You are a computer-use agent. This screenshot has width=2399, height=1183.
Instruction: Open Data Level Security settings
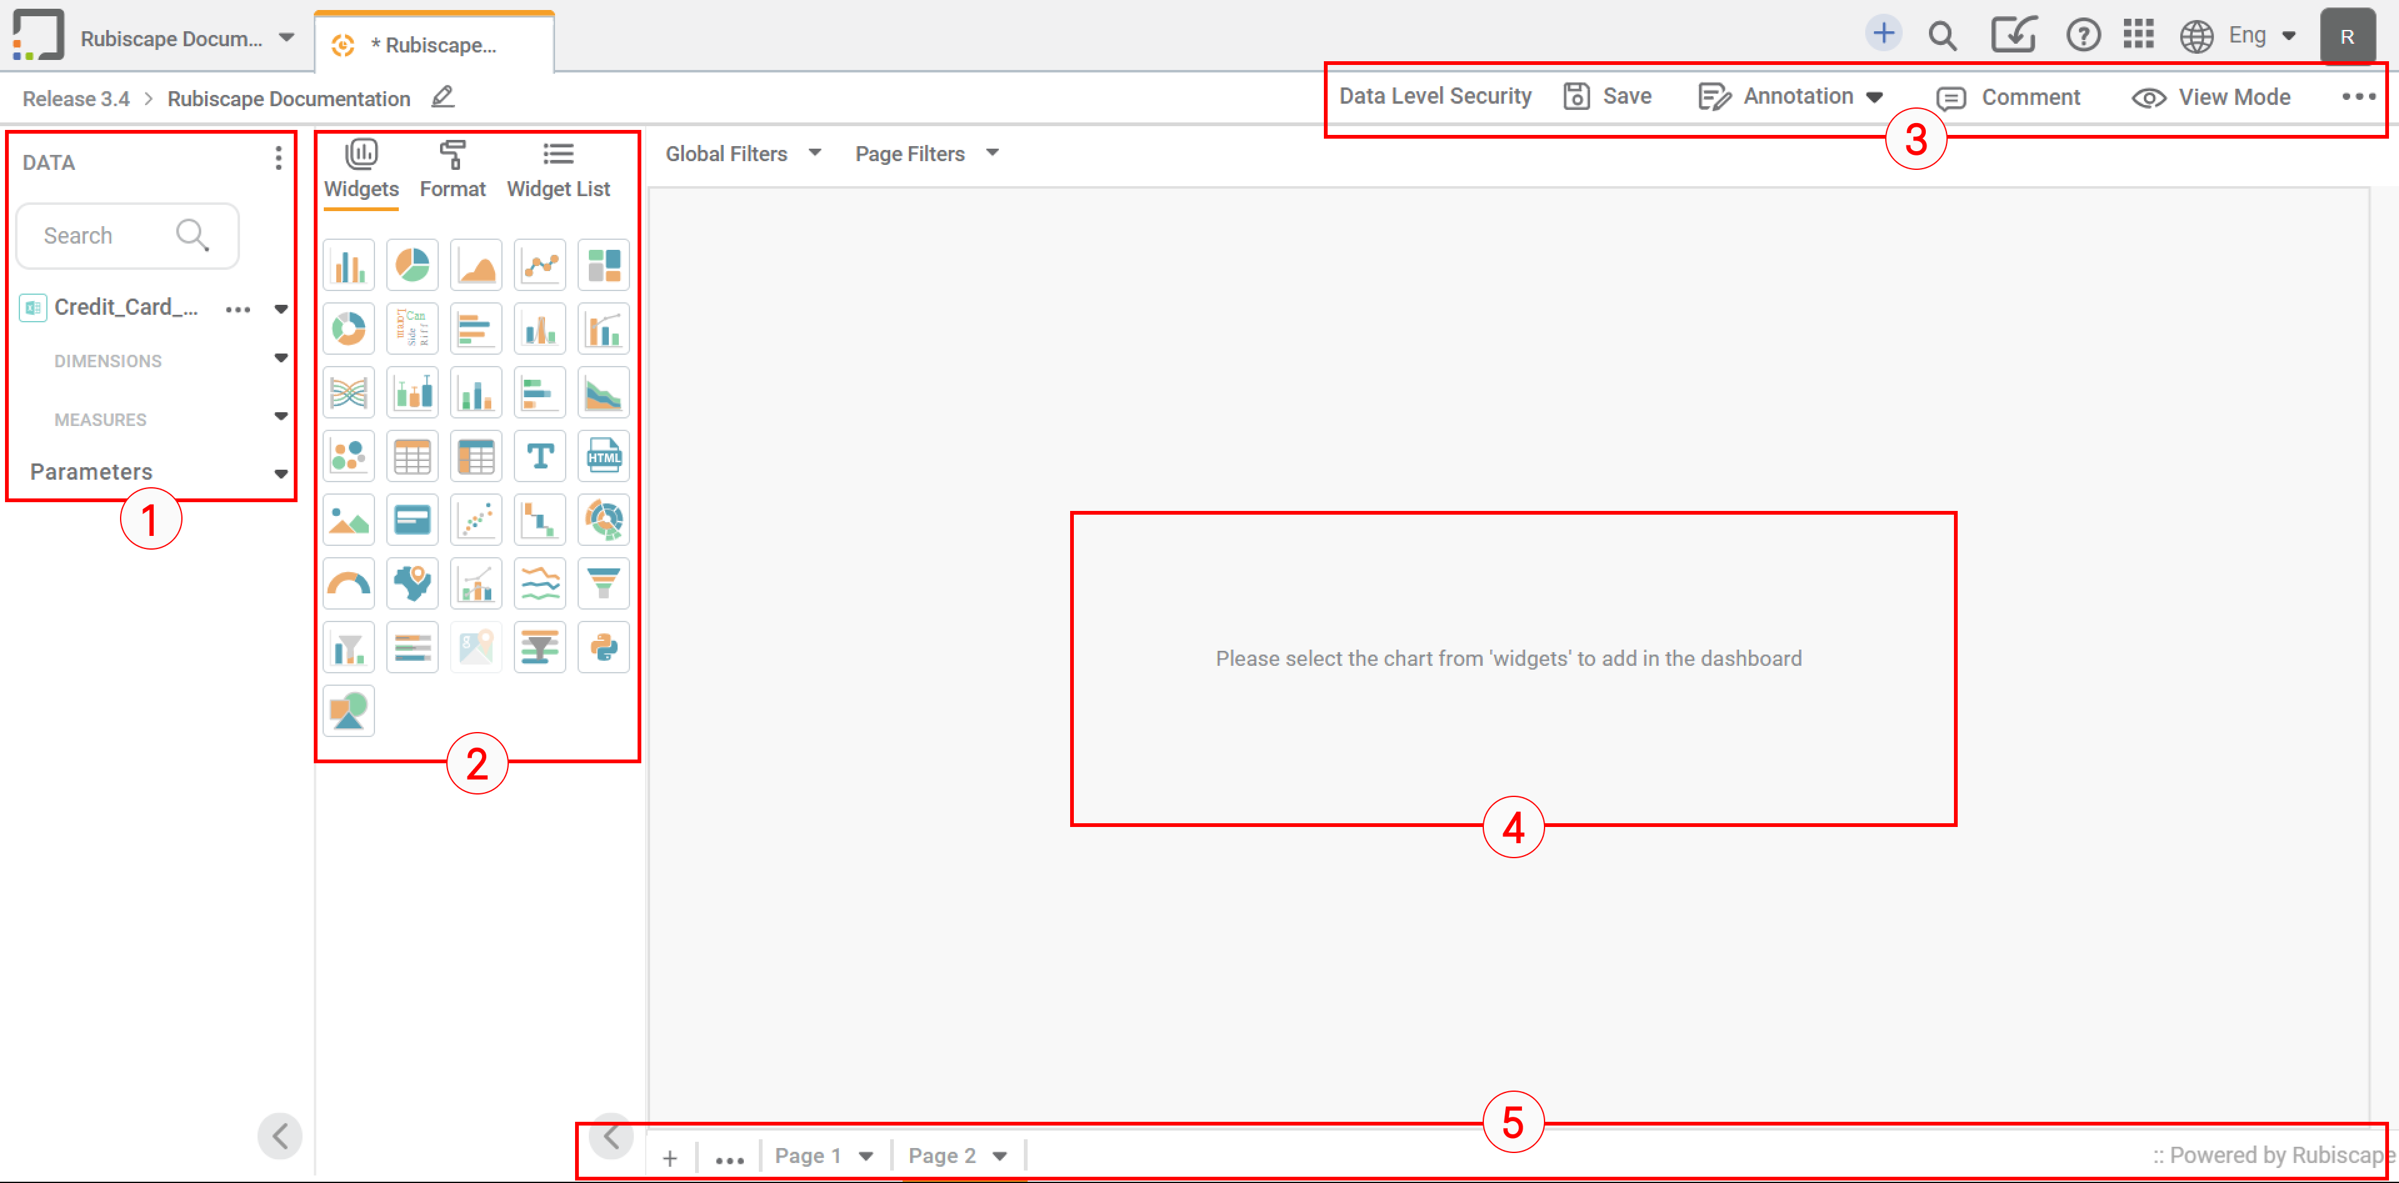click(x=1434, y=96)
